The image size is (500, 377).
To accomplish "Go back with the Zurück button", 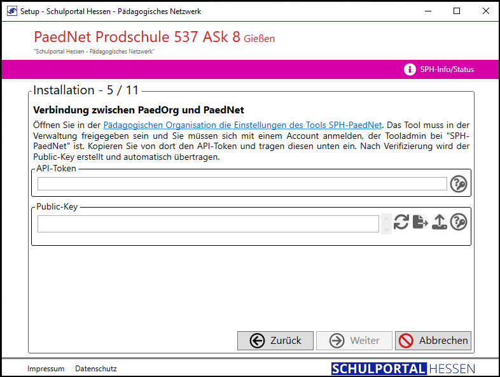I will (x=275, y=341).
